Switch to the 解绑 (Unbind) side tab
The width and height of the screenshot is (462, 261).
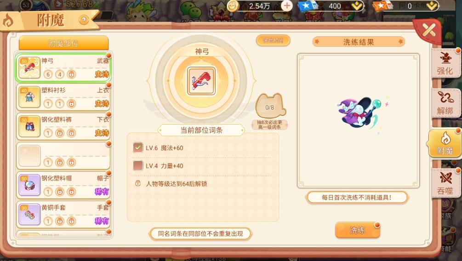(445, 103)
